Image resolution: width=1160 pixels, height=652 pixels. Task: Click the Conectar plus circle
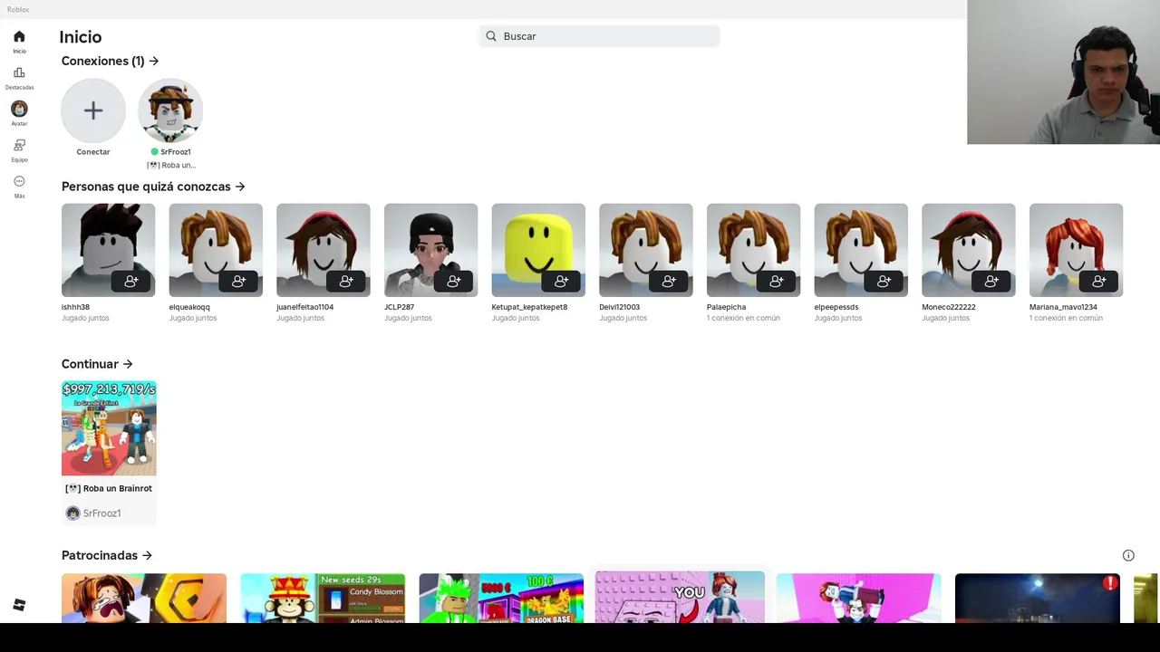coord(93,110)
